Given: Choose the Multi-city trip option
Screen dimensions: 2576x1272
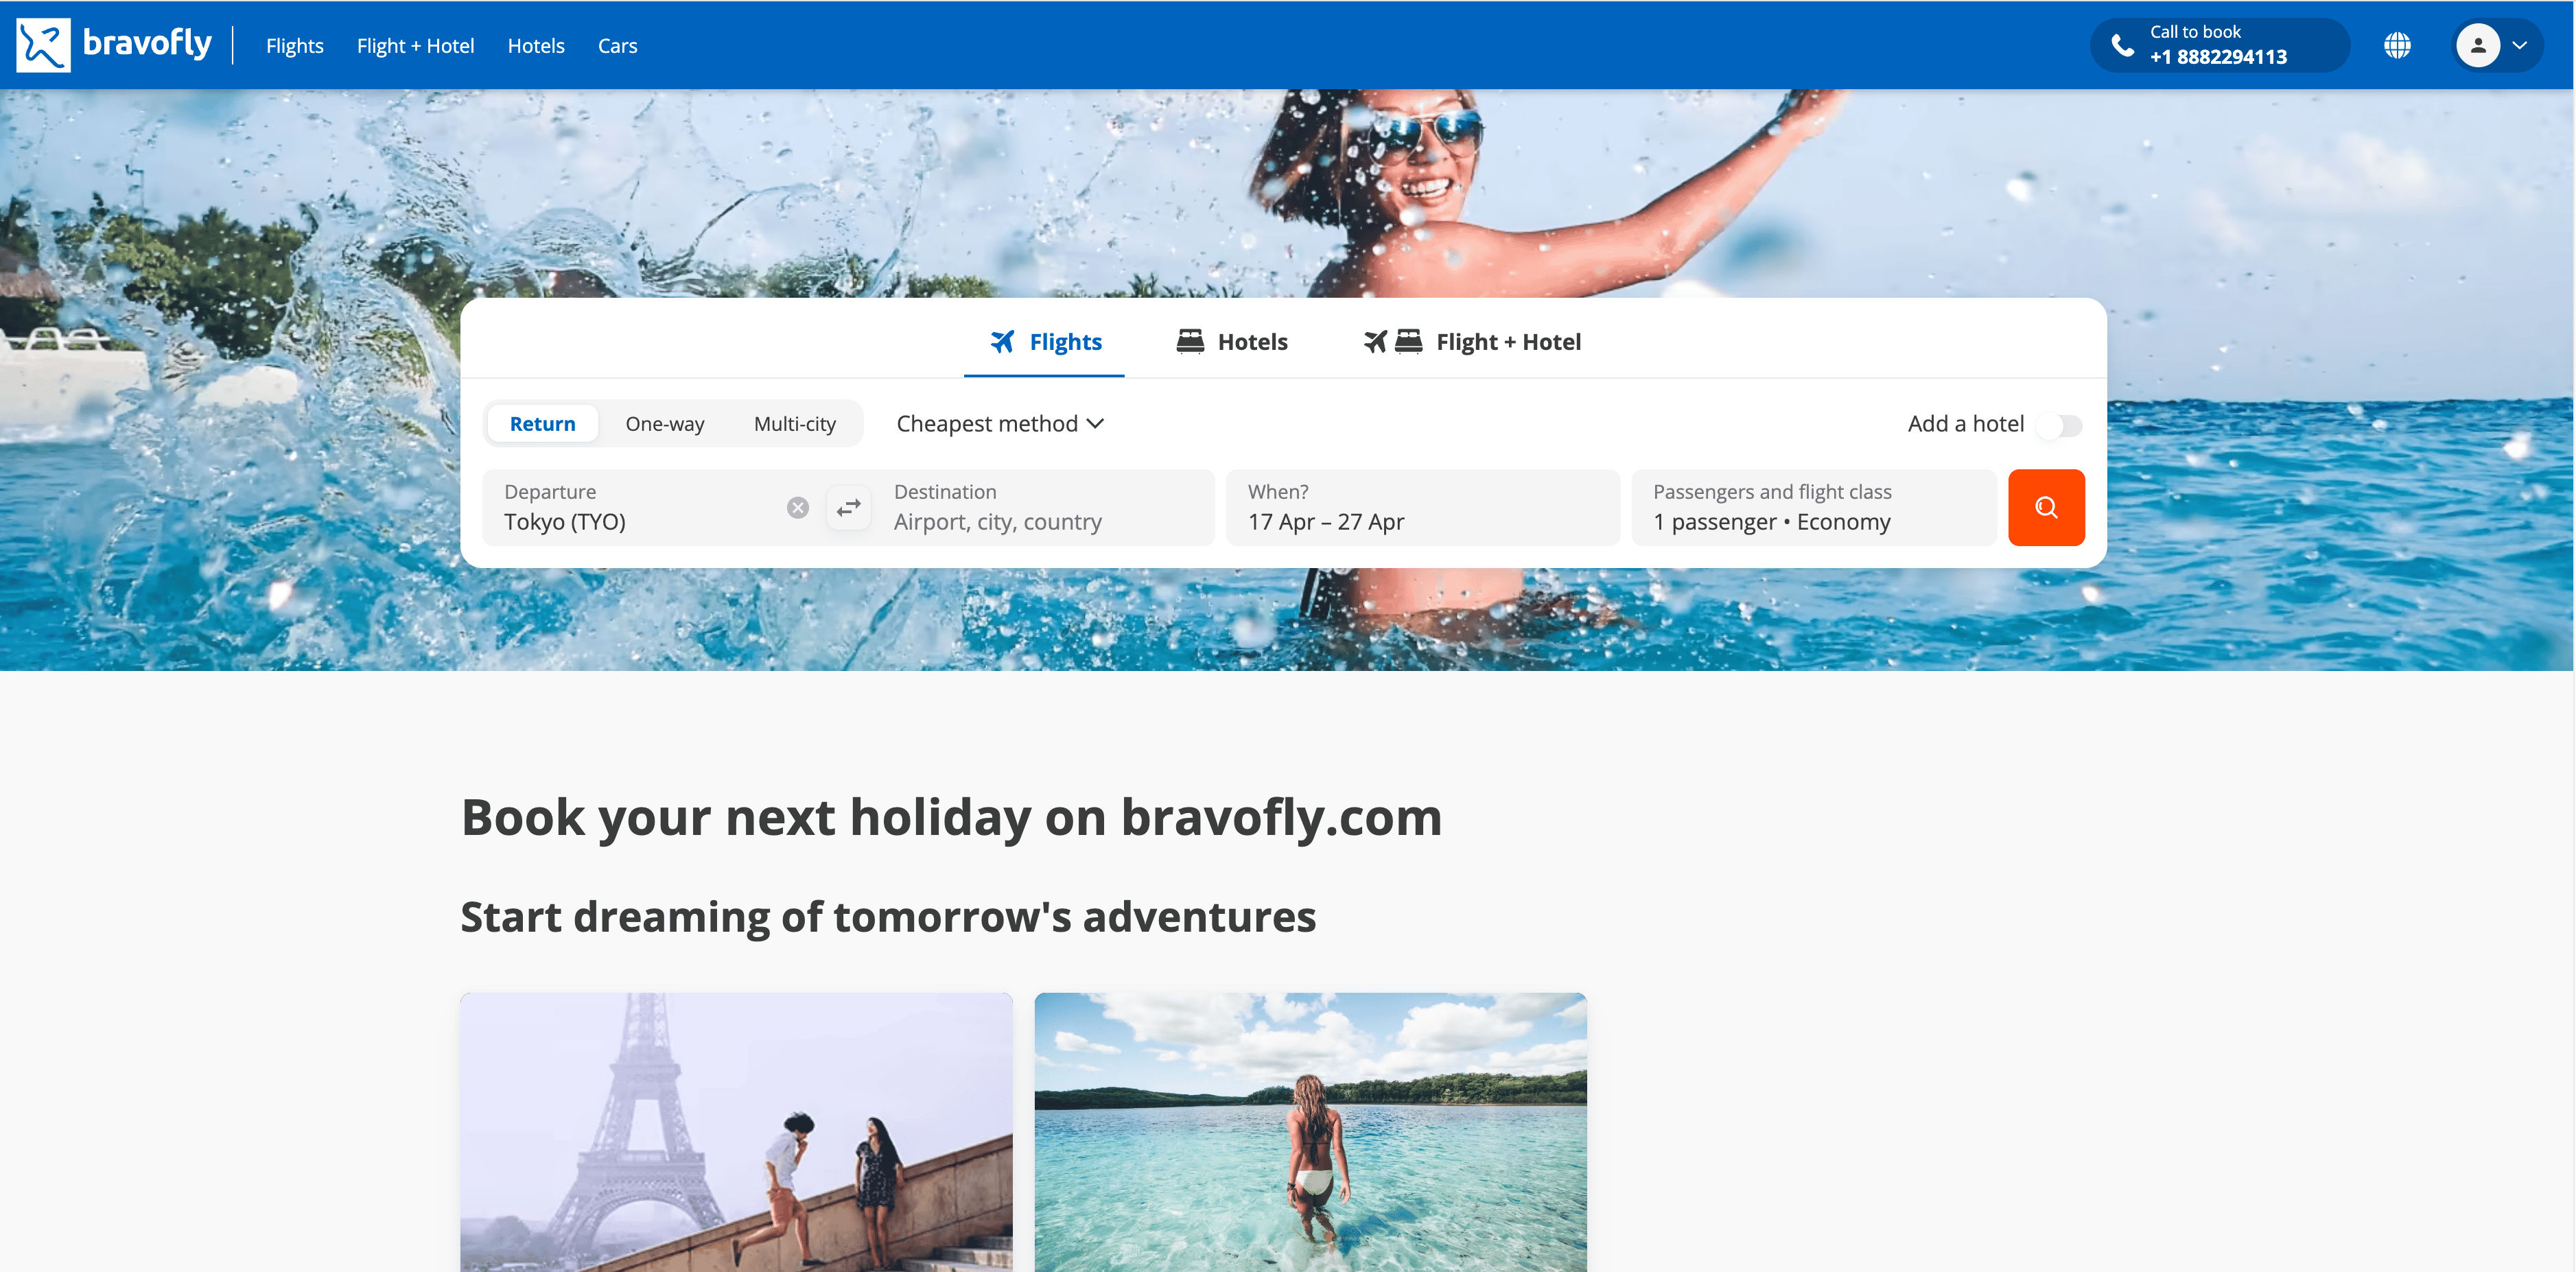Looking at the screenshot, I should tap(794, 424).
